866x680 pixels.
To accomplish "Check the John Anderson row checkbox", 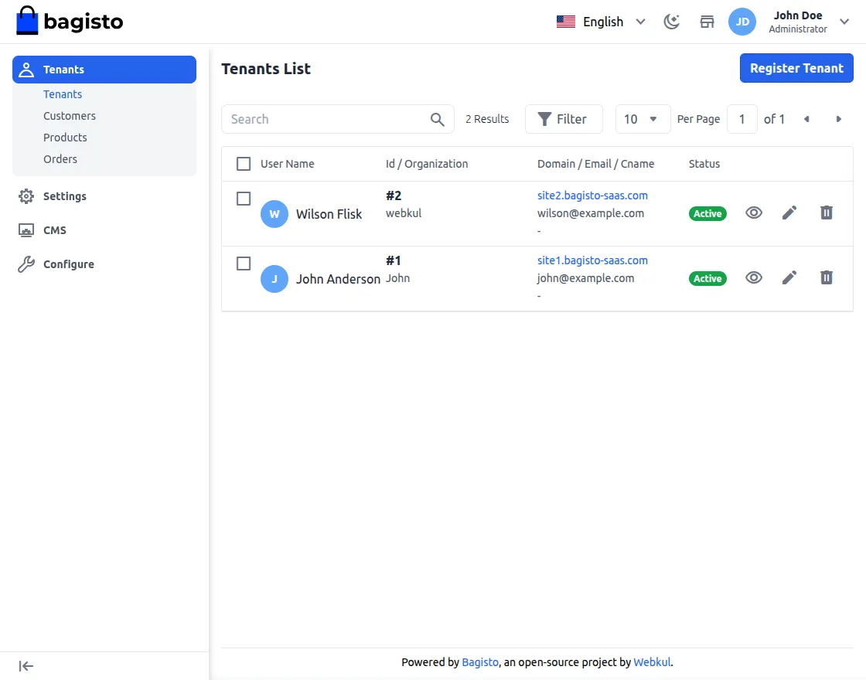I will click(244, 263).
